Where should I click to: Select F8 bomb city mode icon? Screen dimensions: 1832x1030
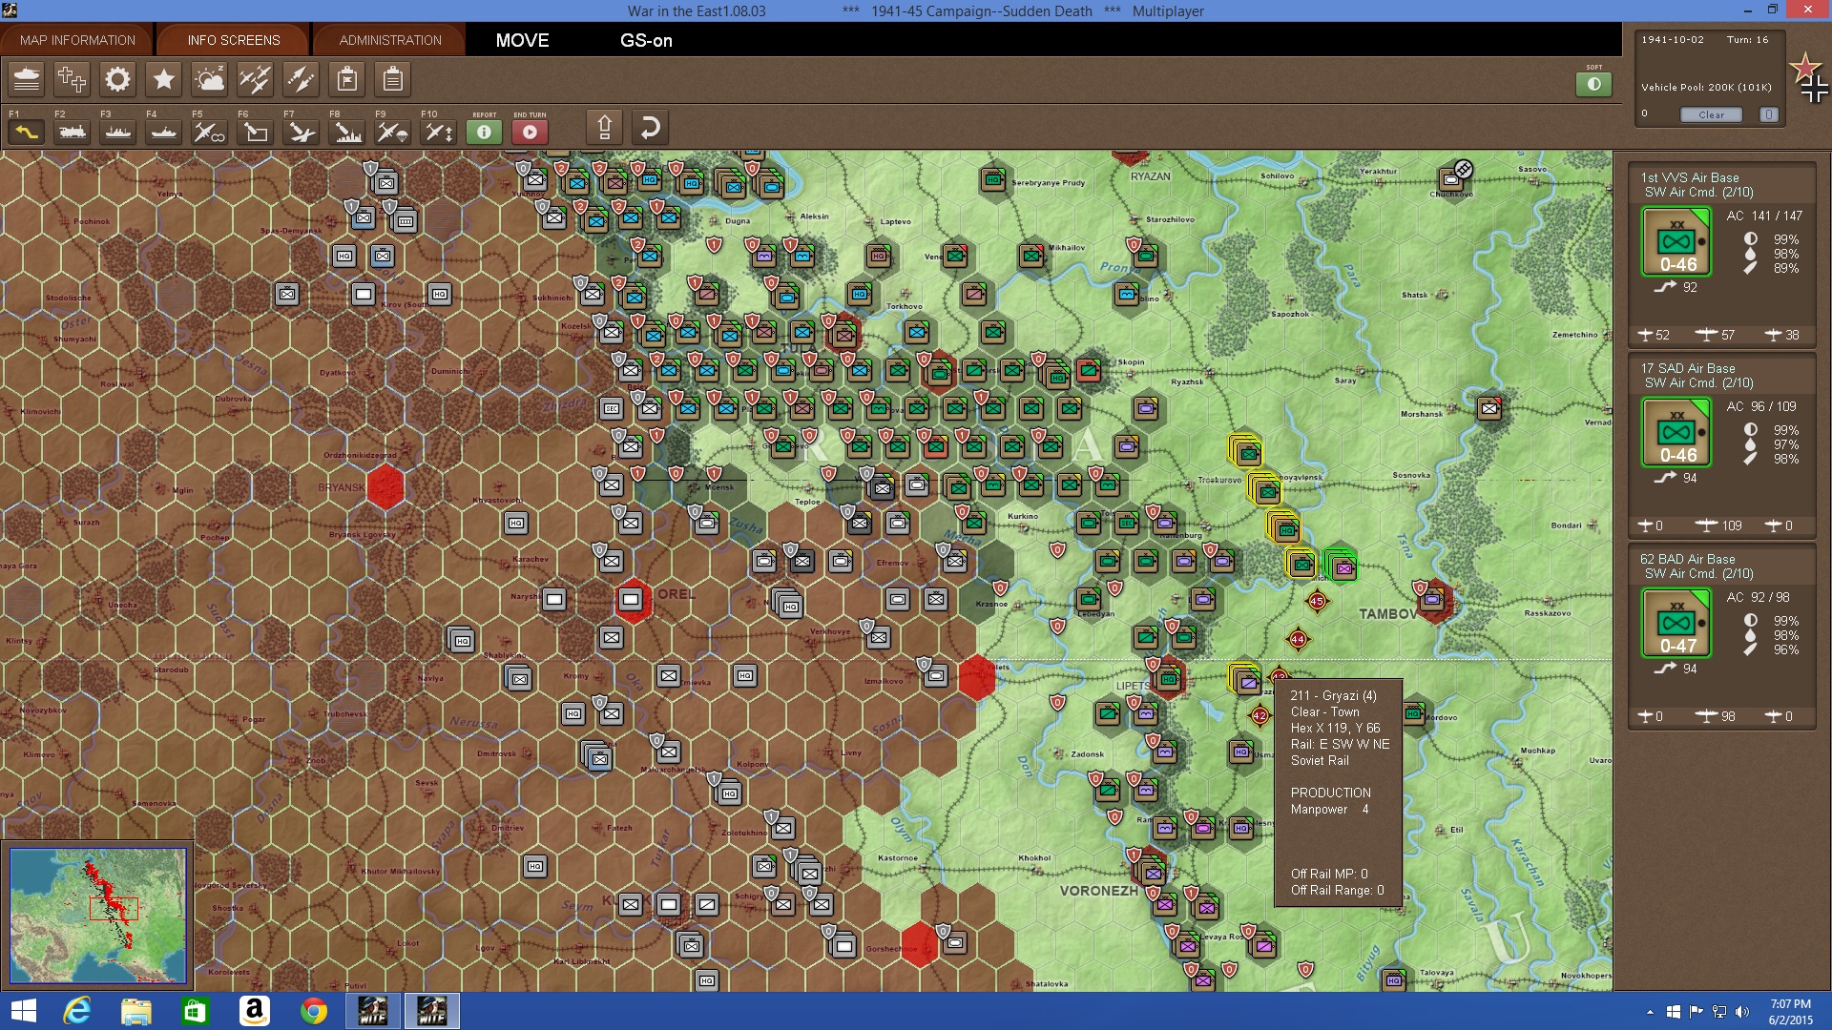pyautogui.click(x=346, y=132)
